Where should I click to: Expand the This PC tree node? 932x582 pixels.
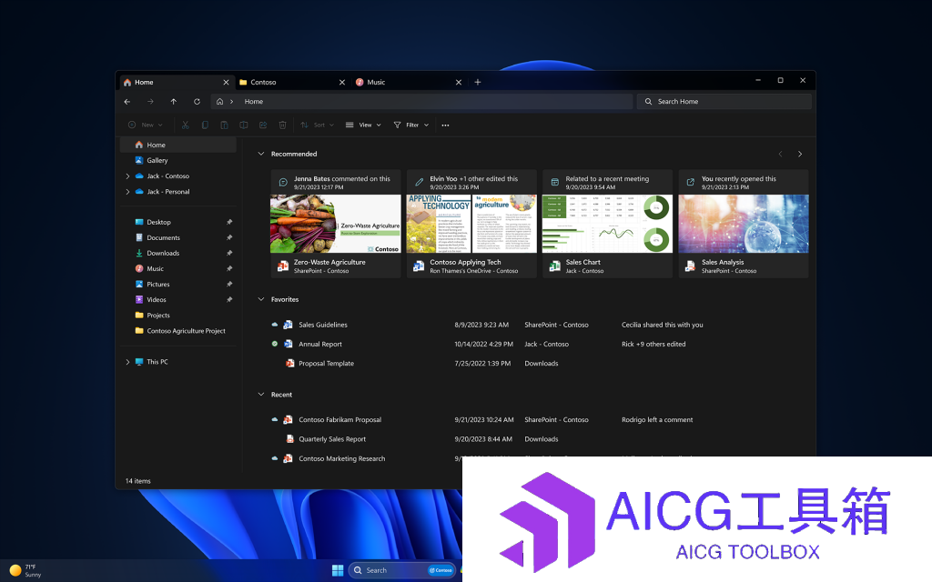[127, 362]
